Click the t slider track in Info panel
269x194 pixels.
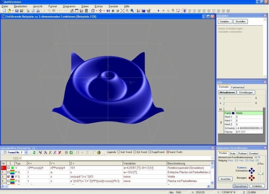[238, 98]
